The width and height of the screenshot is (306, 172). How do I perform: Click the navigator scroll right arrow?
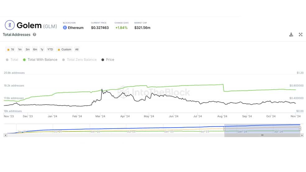(x=302, y=135)
